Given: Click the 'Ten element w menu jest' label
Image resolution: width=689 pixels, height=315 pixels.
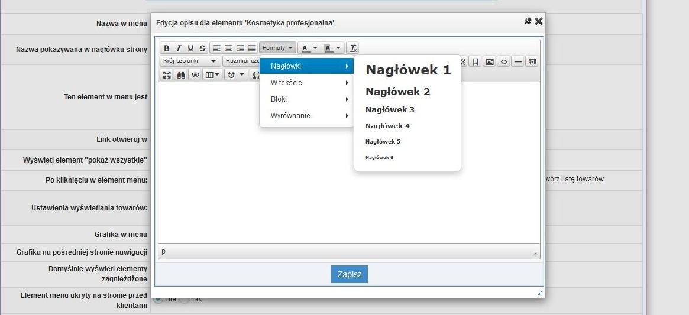Looking at the screenshot, I should 105,97.
